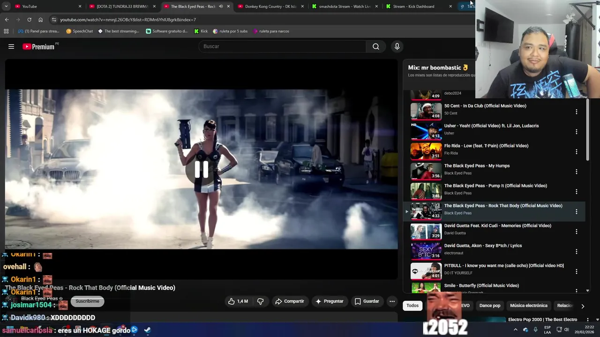This screenshot has height=337, width=600.
Task: Switch to DOTA 2 TUNDRA browser tab
Action: [x=122, y=7]
